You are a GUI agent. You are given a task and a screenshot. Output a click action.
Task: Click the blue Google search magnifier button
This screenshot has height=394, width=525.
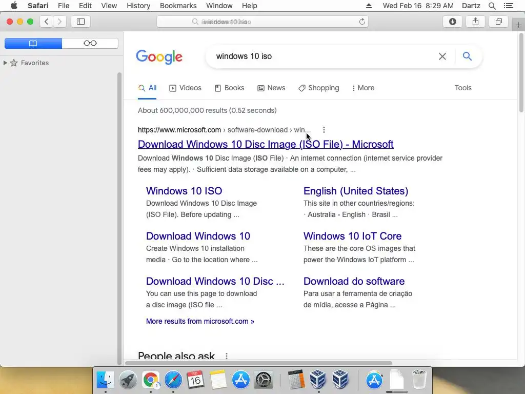[x=468, y=56]
